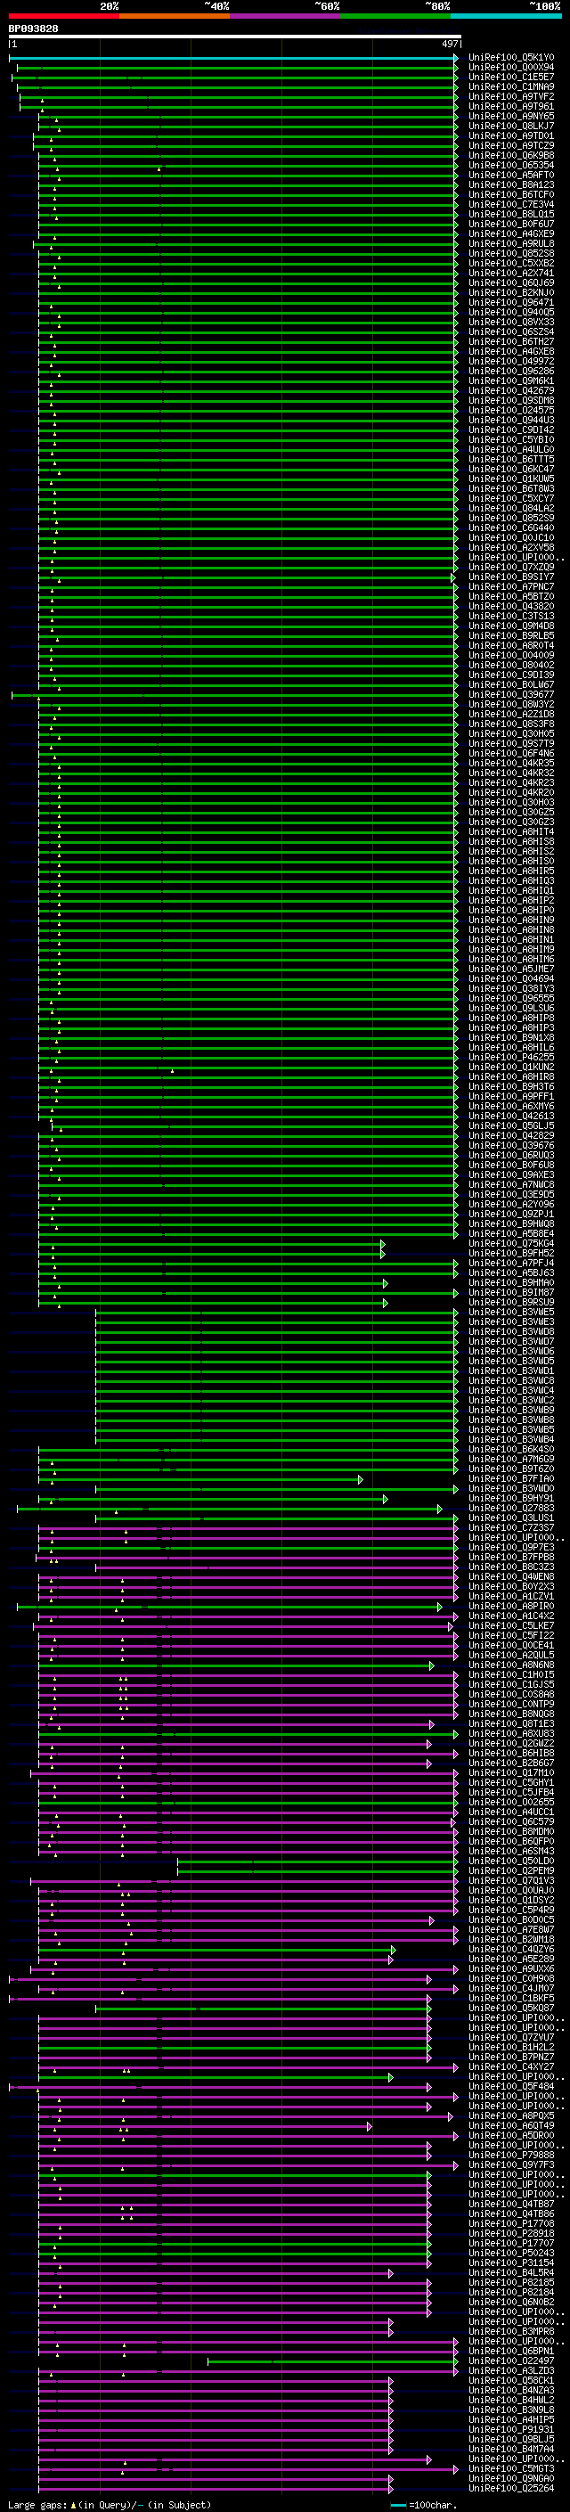The width and height of the screenshot is (570, 2512).
Task: Click the UniRef100_Q3LUS1 label
Action: 511,1518
